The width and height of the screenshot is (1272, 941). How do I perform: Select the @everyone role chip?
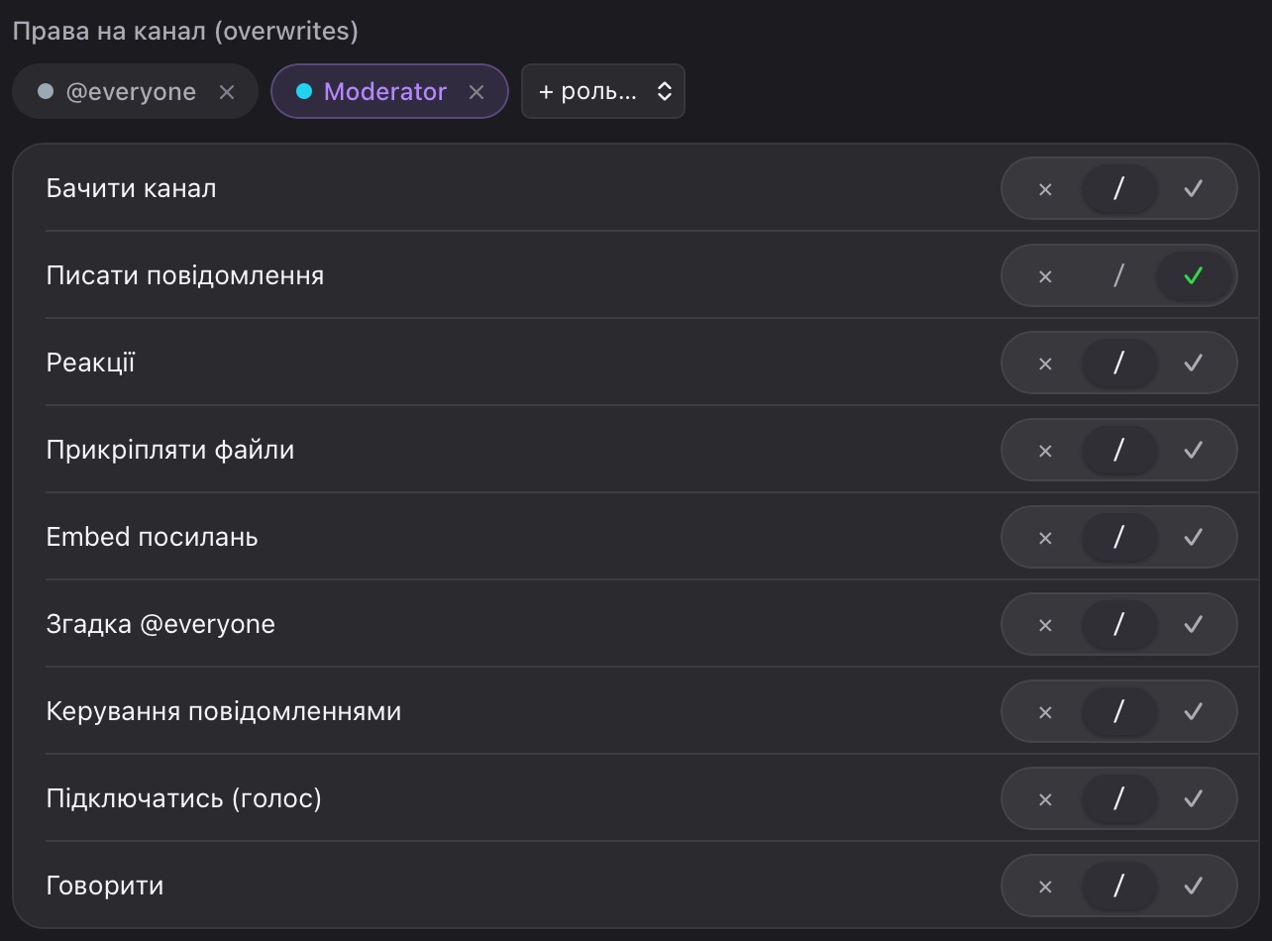pyautogui.click(x=136, y=92)
